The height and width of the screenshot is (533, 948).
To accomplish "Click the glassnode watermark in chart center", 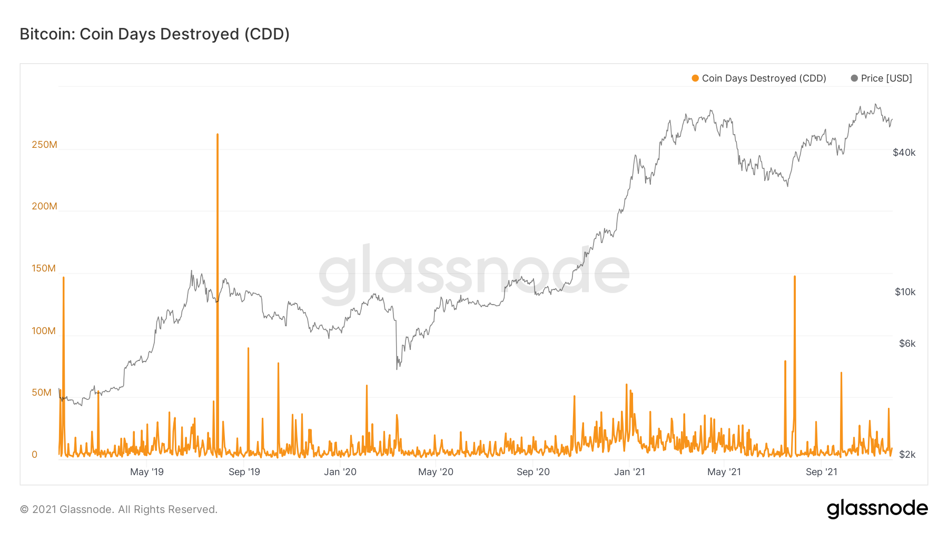I will 474,274.
